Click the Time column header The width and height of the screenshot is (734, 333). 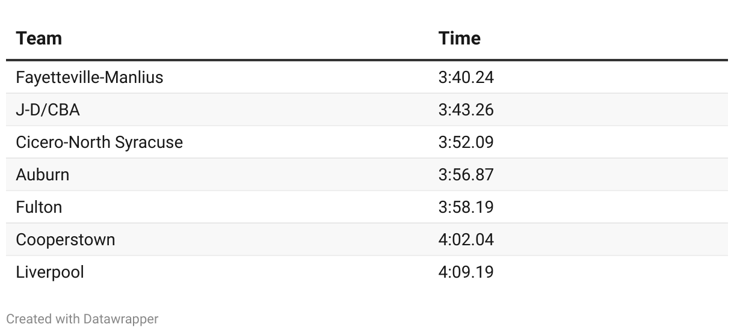tap(460, 38)
